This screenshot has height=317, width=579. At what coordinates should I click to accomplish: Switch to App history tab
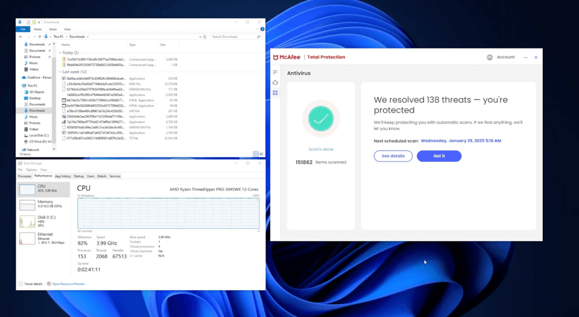point(63,176)
